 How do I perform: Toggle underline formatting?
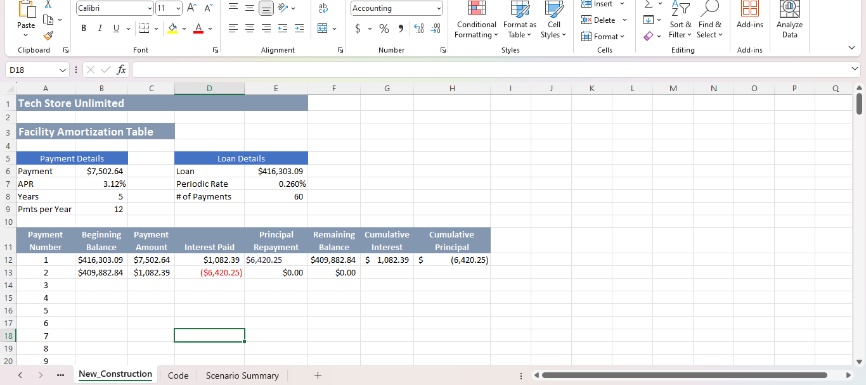point(115,28)
